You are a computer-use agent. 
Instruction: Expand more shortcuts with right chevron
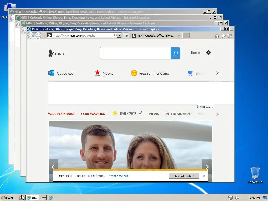tap(217, 73)
